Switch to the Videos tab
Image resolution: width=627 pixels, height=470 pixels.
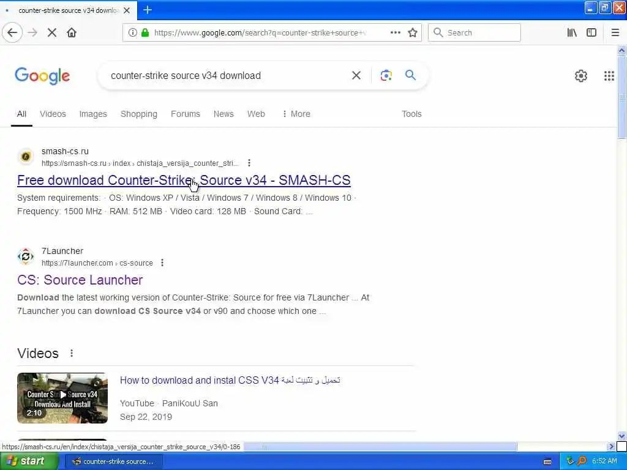pyautogui.click(x=53, y=114)
